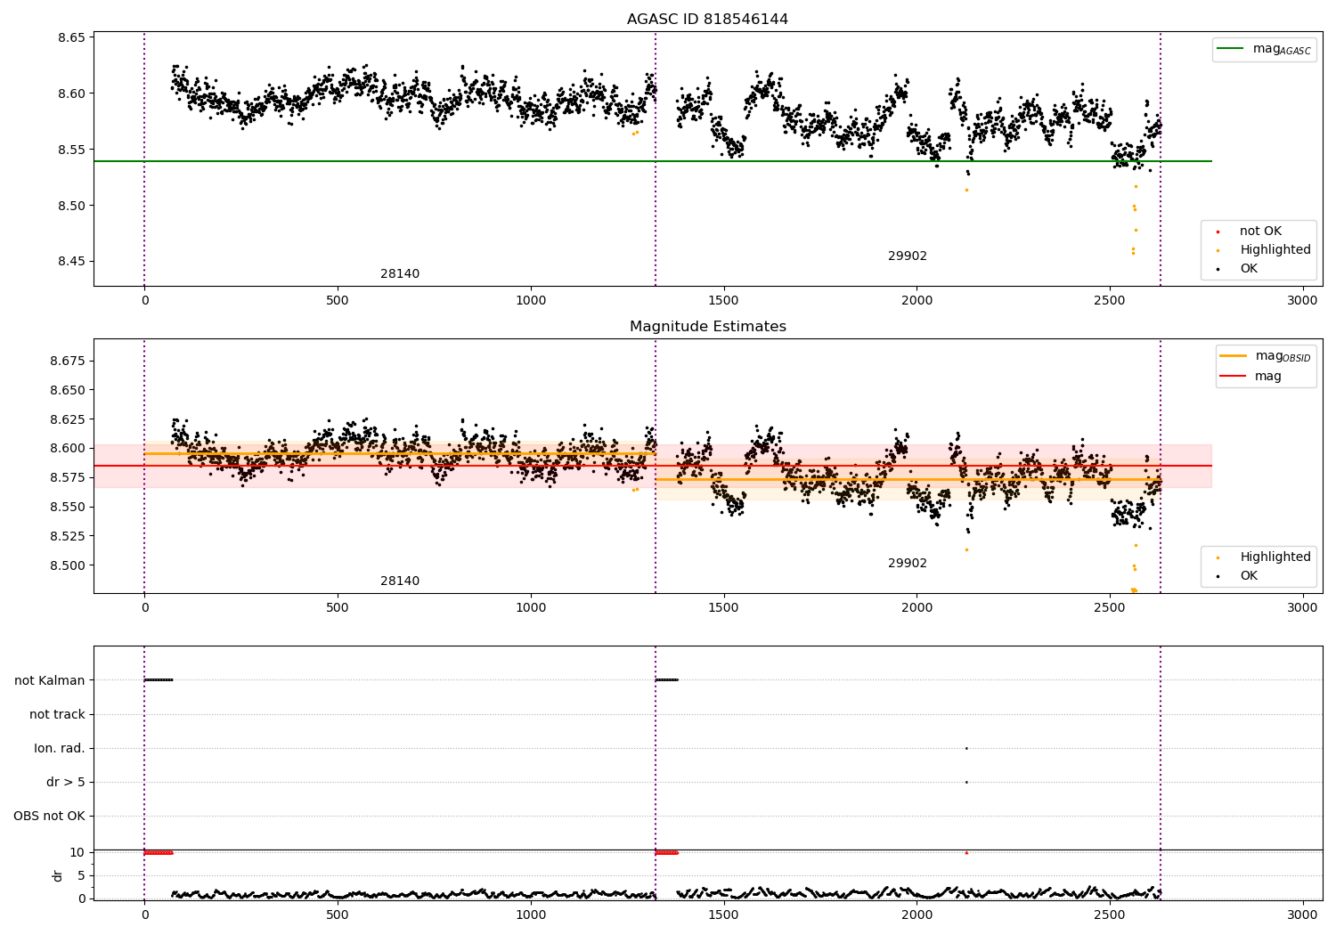The height and width of the screenshot is (935, 1336).
Task: Click the green mag AGASC horizontal line
Action: tap(652, 161)
